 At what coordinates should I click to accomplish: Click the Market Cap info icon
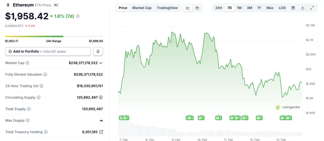(28, 63)
